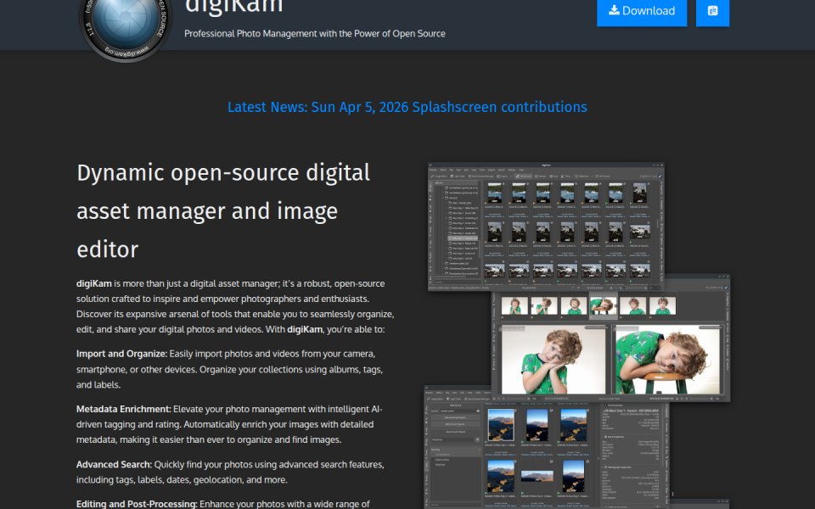This screenshot has height=509, width=815.
Task: Click the tagline 'Professional Photo Management with the Power of Open Source'
Action: point(314,34)
